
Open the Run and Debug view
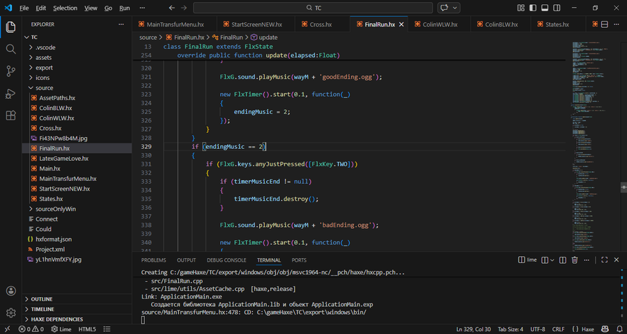coord(10,93)
